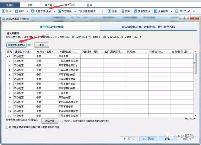This screenshot has width=201, height=145.
Task: Click the 从剪贴板中粘贴 button
Action: (16, 45)
